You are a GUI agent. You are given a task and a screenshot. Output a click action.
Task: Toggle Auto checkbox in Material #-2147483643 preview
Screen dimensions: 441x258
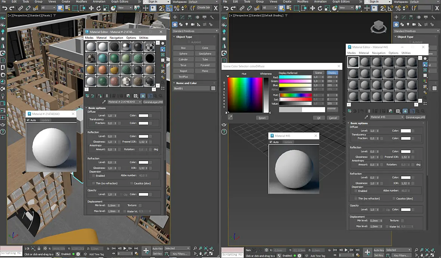(28, 120)
